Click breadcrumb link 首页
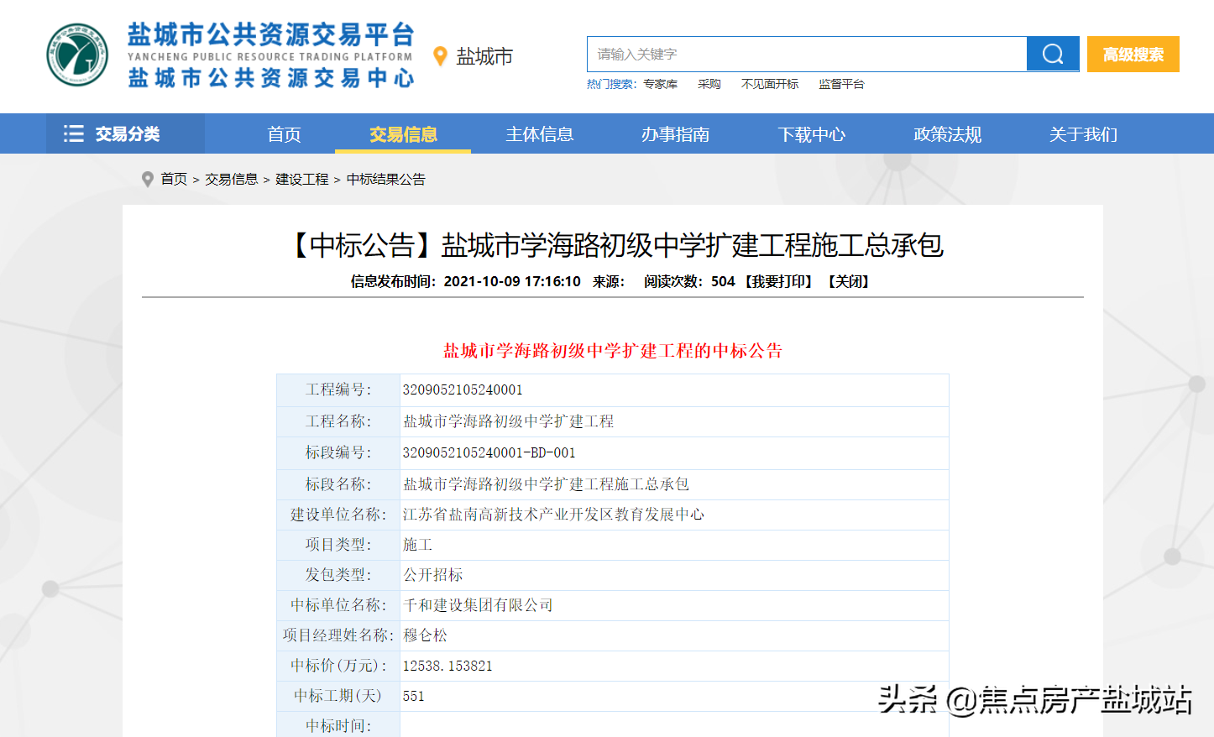This screenshot has height=737, width=1214. [174, 179]
